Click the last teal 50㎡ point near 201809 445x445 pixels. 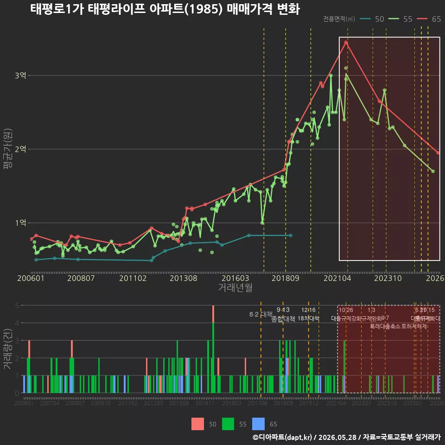[291, 235]
